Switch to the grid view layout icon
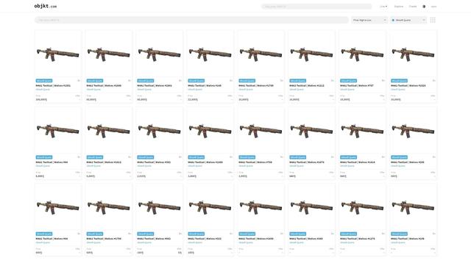 click(433, 20)
